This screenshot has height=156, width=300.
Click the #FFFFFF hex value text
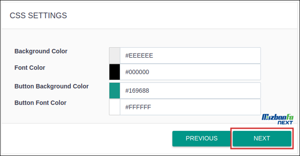click(138, 107)
